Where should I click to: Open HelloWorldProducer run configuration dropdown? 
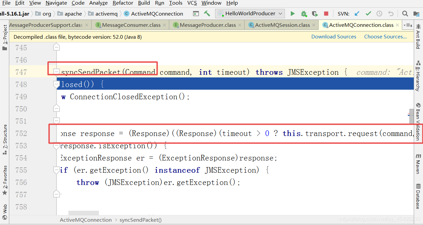click(x=250, y=14)
